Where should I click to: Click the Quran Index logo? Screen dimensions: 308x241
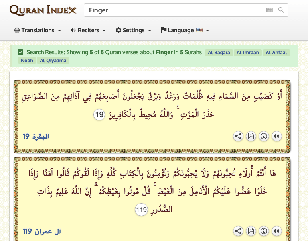pos(43,10)
